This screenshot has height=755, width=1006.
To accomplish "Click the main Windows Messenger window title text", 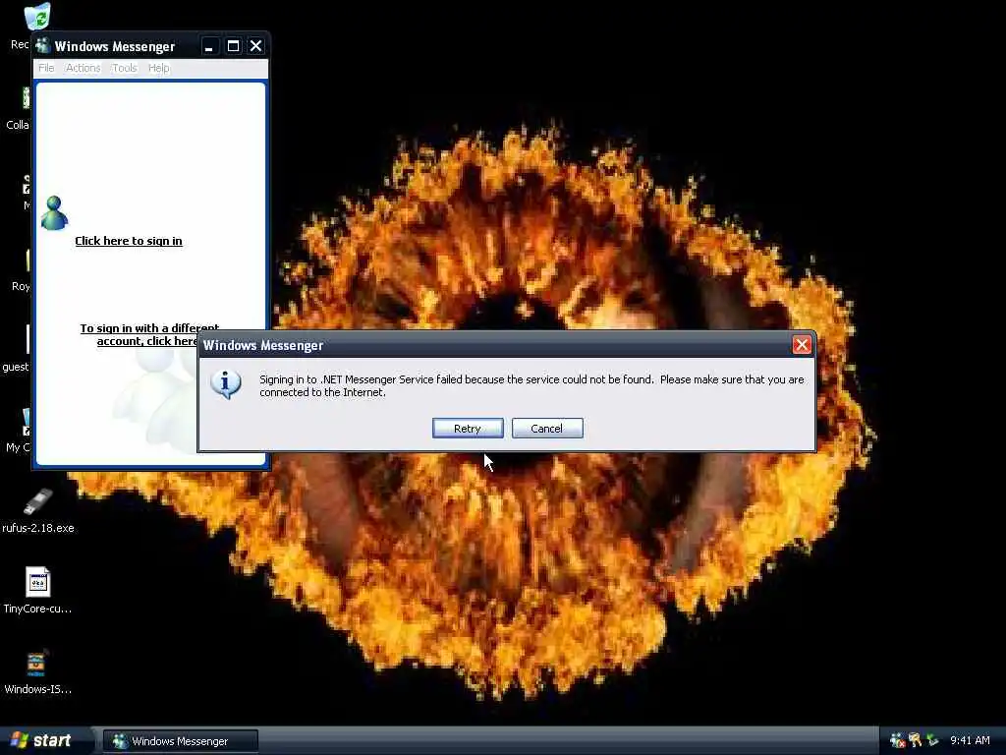I will [x=115, y=46].
